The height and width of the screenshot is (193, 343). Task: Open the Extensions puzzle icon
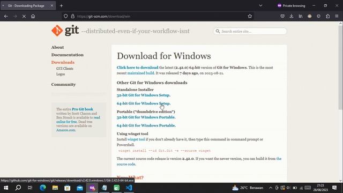click(327, 16)
